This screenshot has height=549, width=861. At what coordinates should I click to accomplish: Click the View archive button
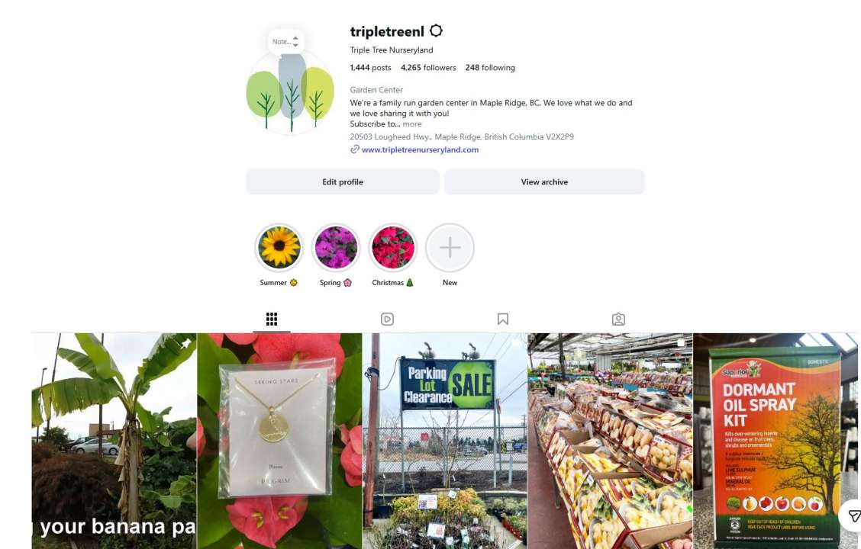[544, 182]
